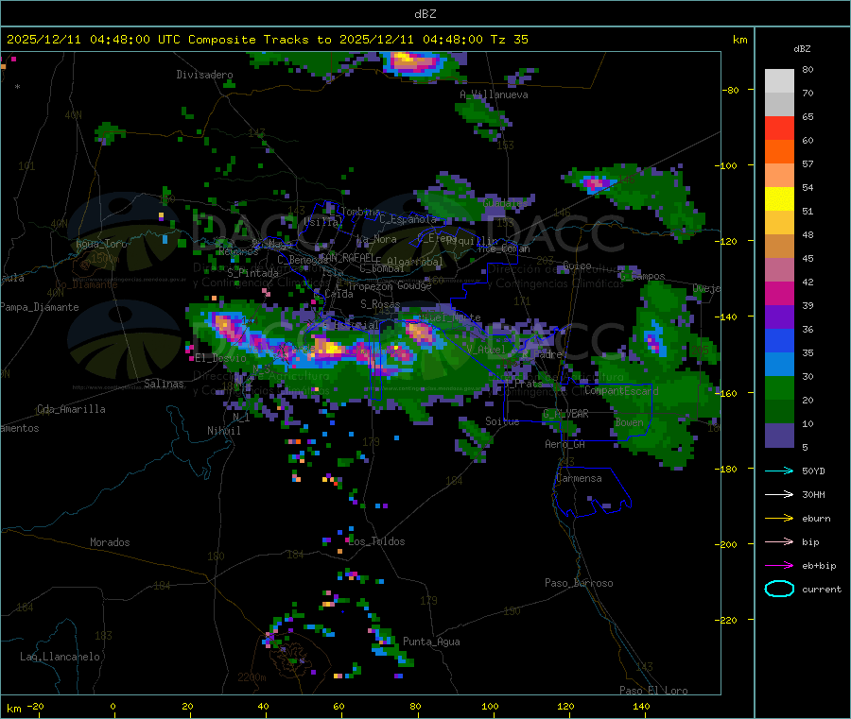Pick the purple swatch between 39 and 36 dBZ
This screenshot has width=851, height=719.
click(x=779, y=317)
